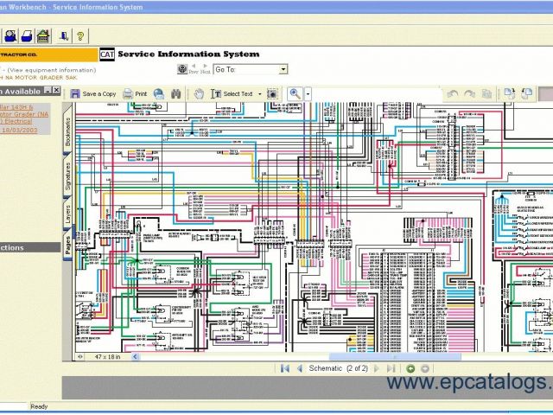Screen dimensions: 553x415
Task: Go to first page of schematic
Action: [284, 368]
